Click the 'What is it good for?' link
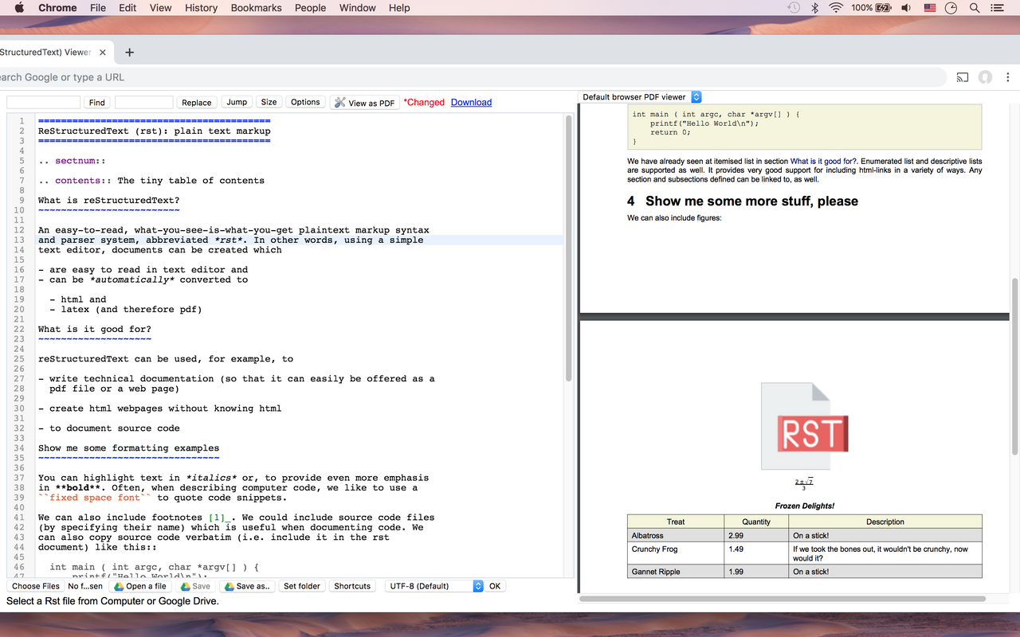Image resolution: width=1020 pixels, height=637 pixels. point(823,161)
